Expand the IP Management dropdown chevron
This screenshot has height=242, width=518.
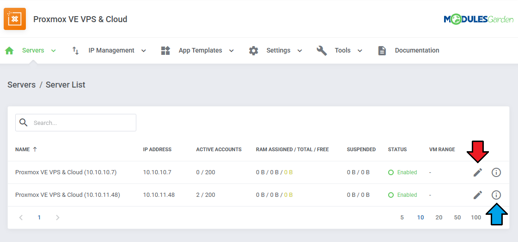point(143,51)
